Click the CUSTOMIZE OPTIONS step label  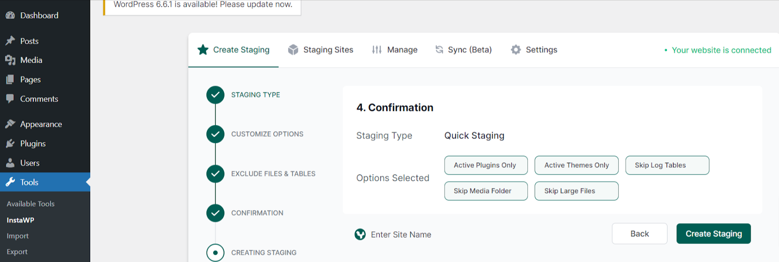267,134
